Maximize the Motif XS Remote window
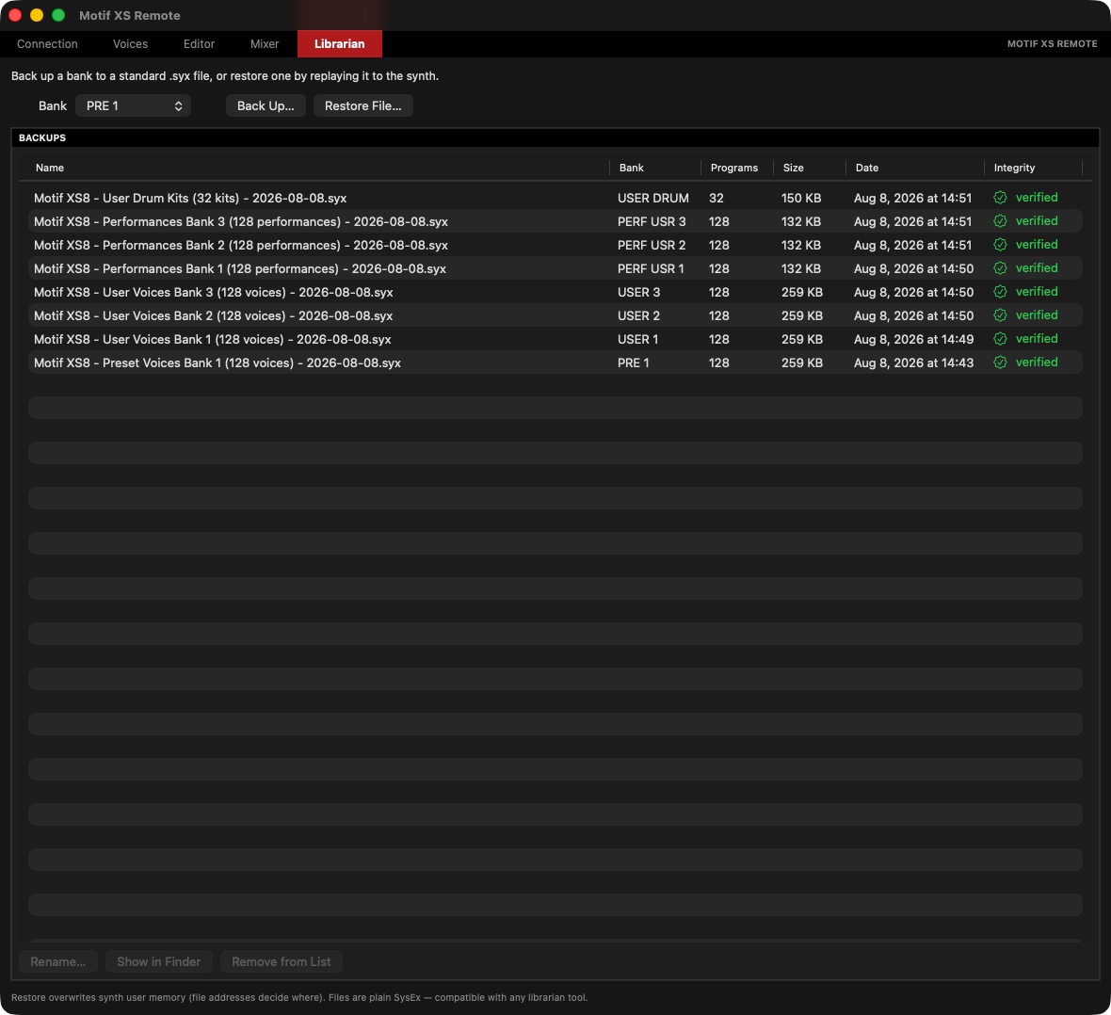The width and height of the screenshot is (1111, 1015). 58,15
